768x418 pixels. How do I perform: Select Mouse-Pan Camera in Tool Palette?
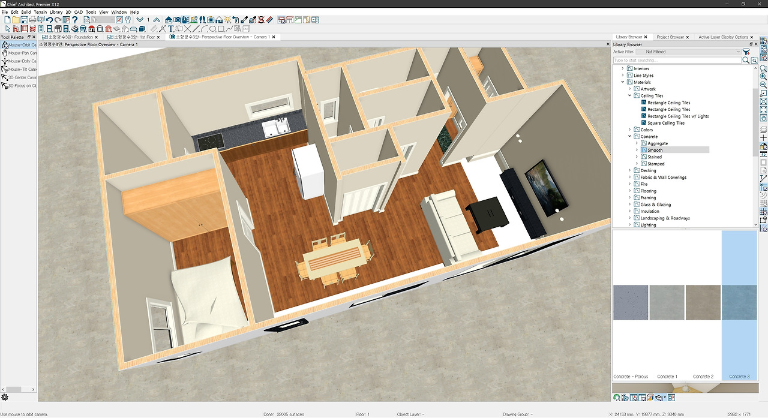coord(19,53)
